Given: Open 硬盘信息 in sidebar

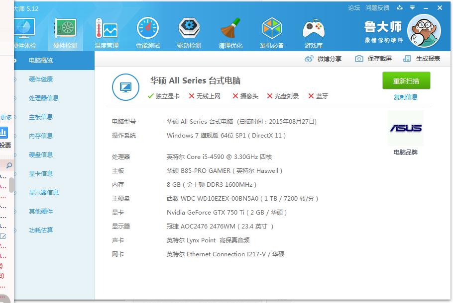Looking at the screenshot, I should point(41,155).
